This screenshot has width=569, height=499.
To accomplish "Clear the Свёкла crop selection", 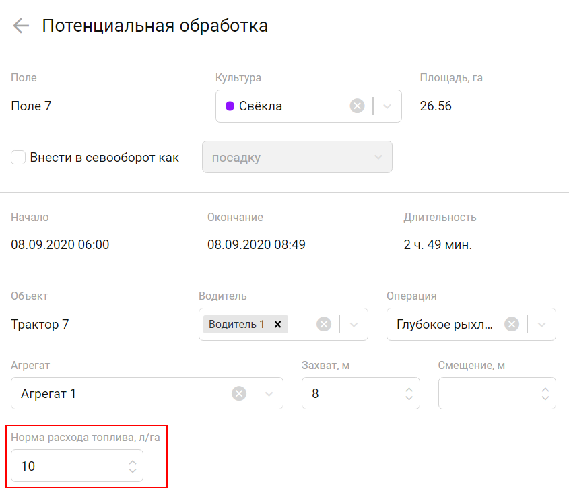I will [356, 106].
